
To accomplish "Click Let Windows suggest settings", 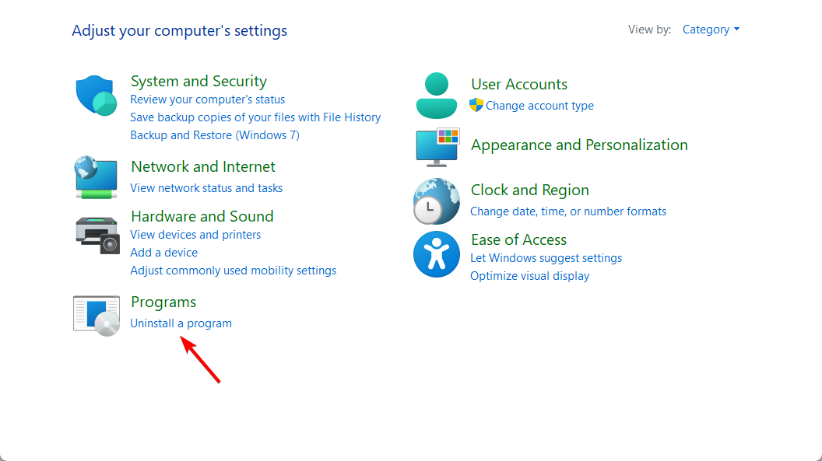I will tap(546, 258).
